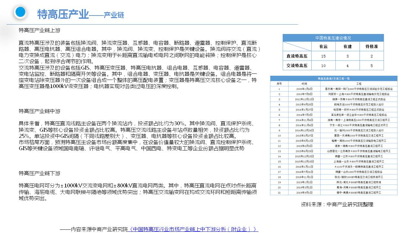Select the 2009年1月6日 date cell
The width and height of the screenshot is (414, 233).
(x=304, y=89)
